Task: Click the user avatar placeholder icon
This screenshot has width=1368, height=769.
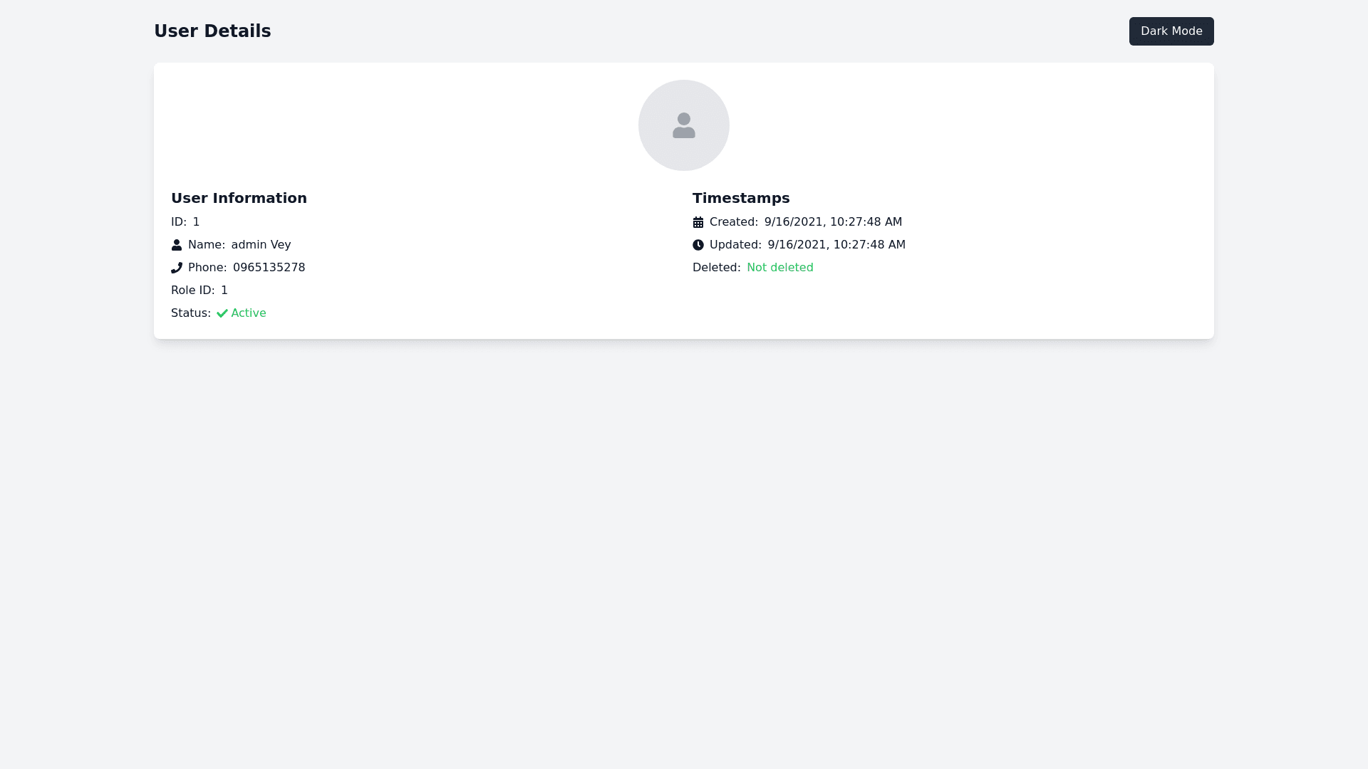Action: [683, 125]
